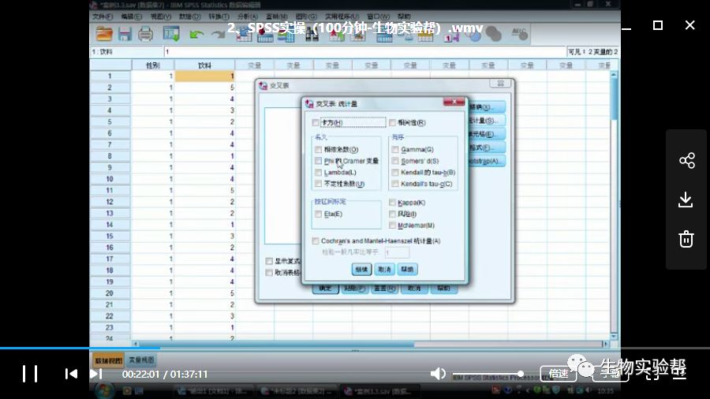Open the 分析(A) menu
The image size is (710, 399).
tap(247, 17)
